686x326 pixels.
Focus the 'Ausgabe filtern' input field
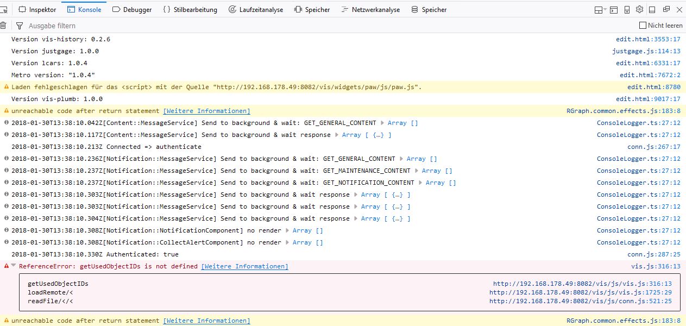(163, 26)
